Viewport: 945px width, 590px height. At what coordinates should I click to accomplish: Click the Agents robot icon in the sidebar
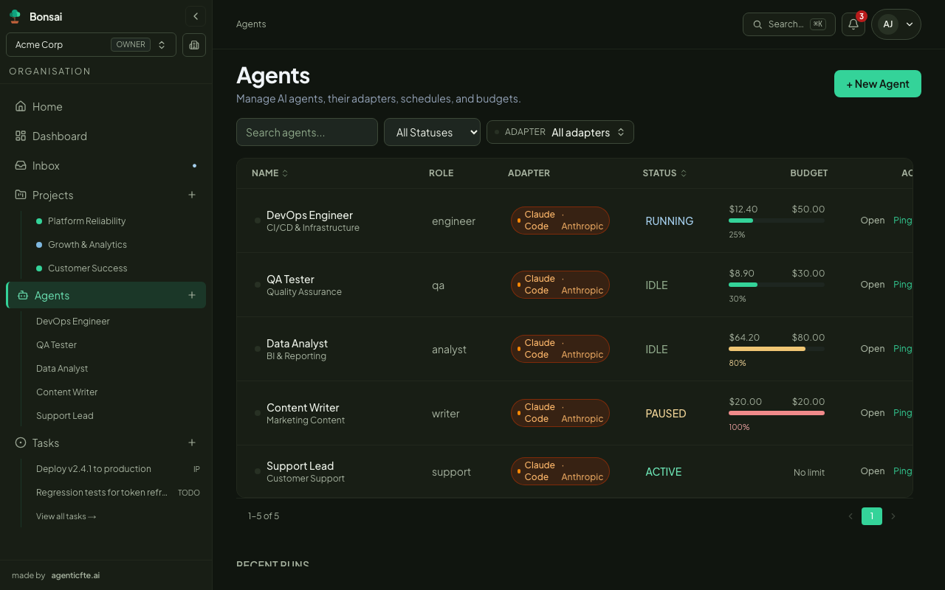pos(23,295)
